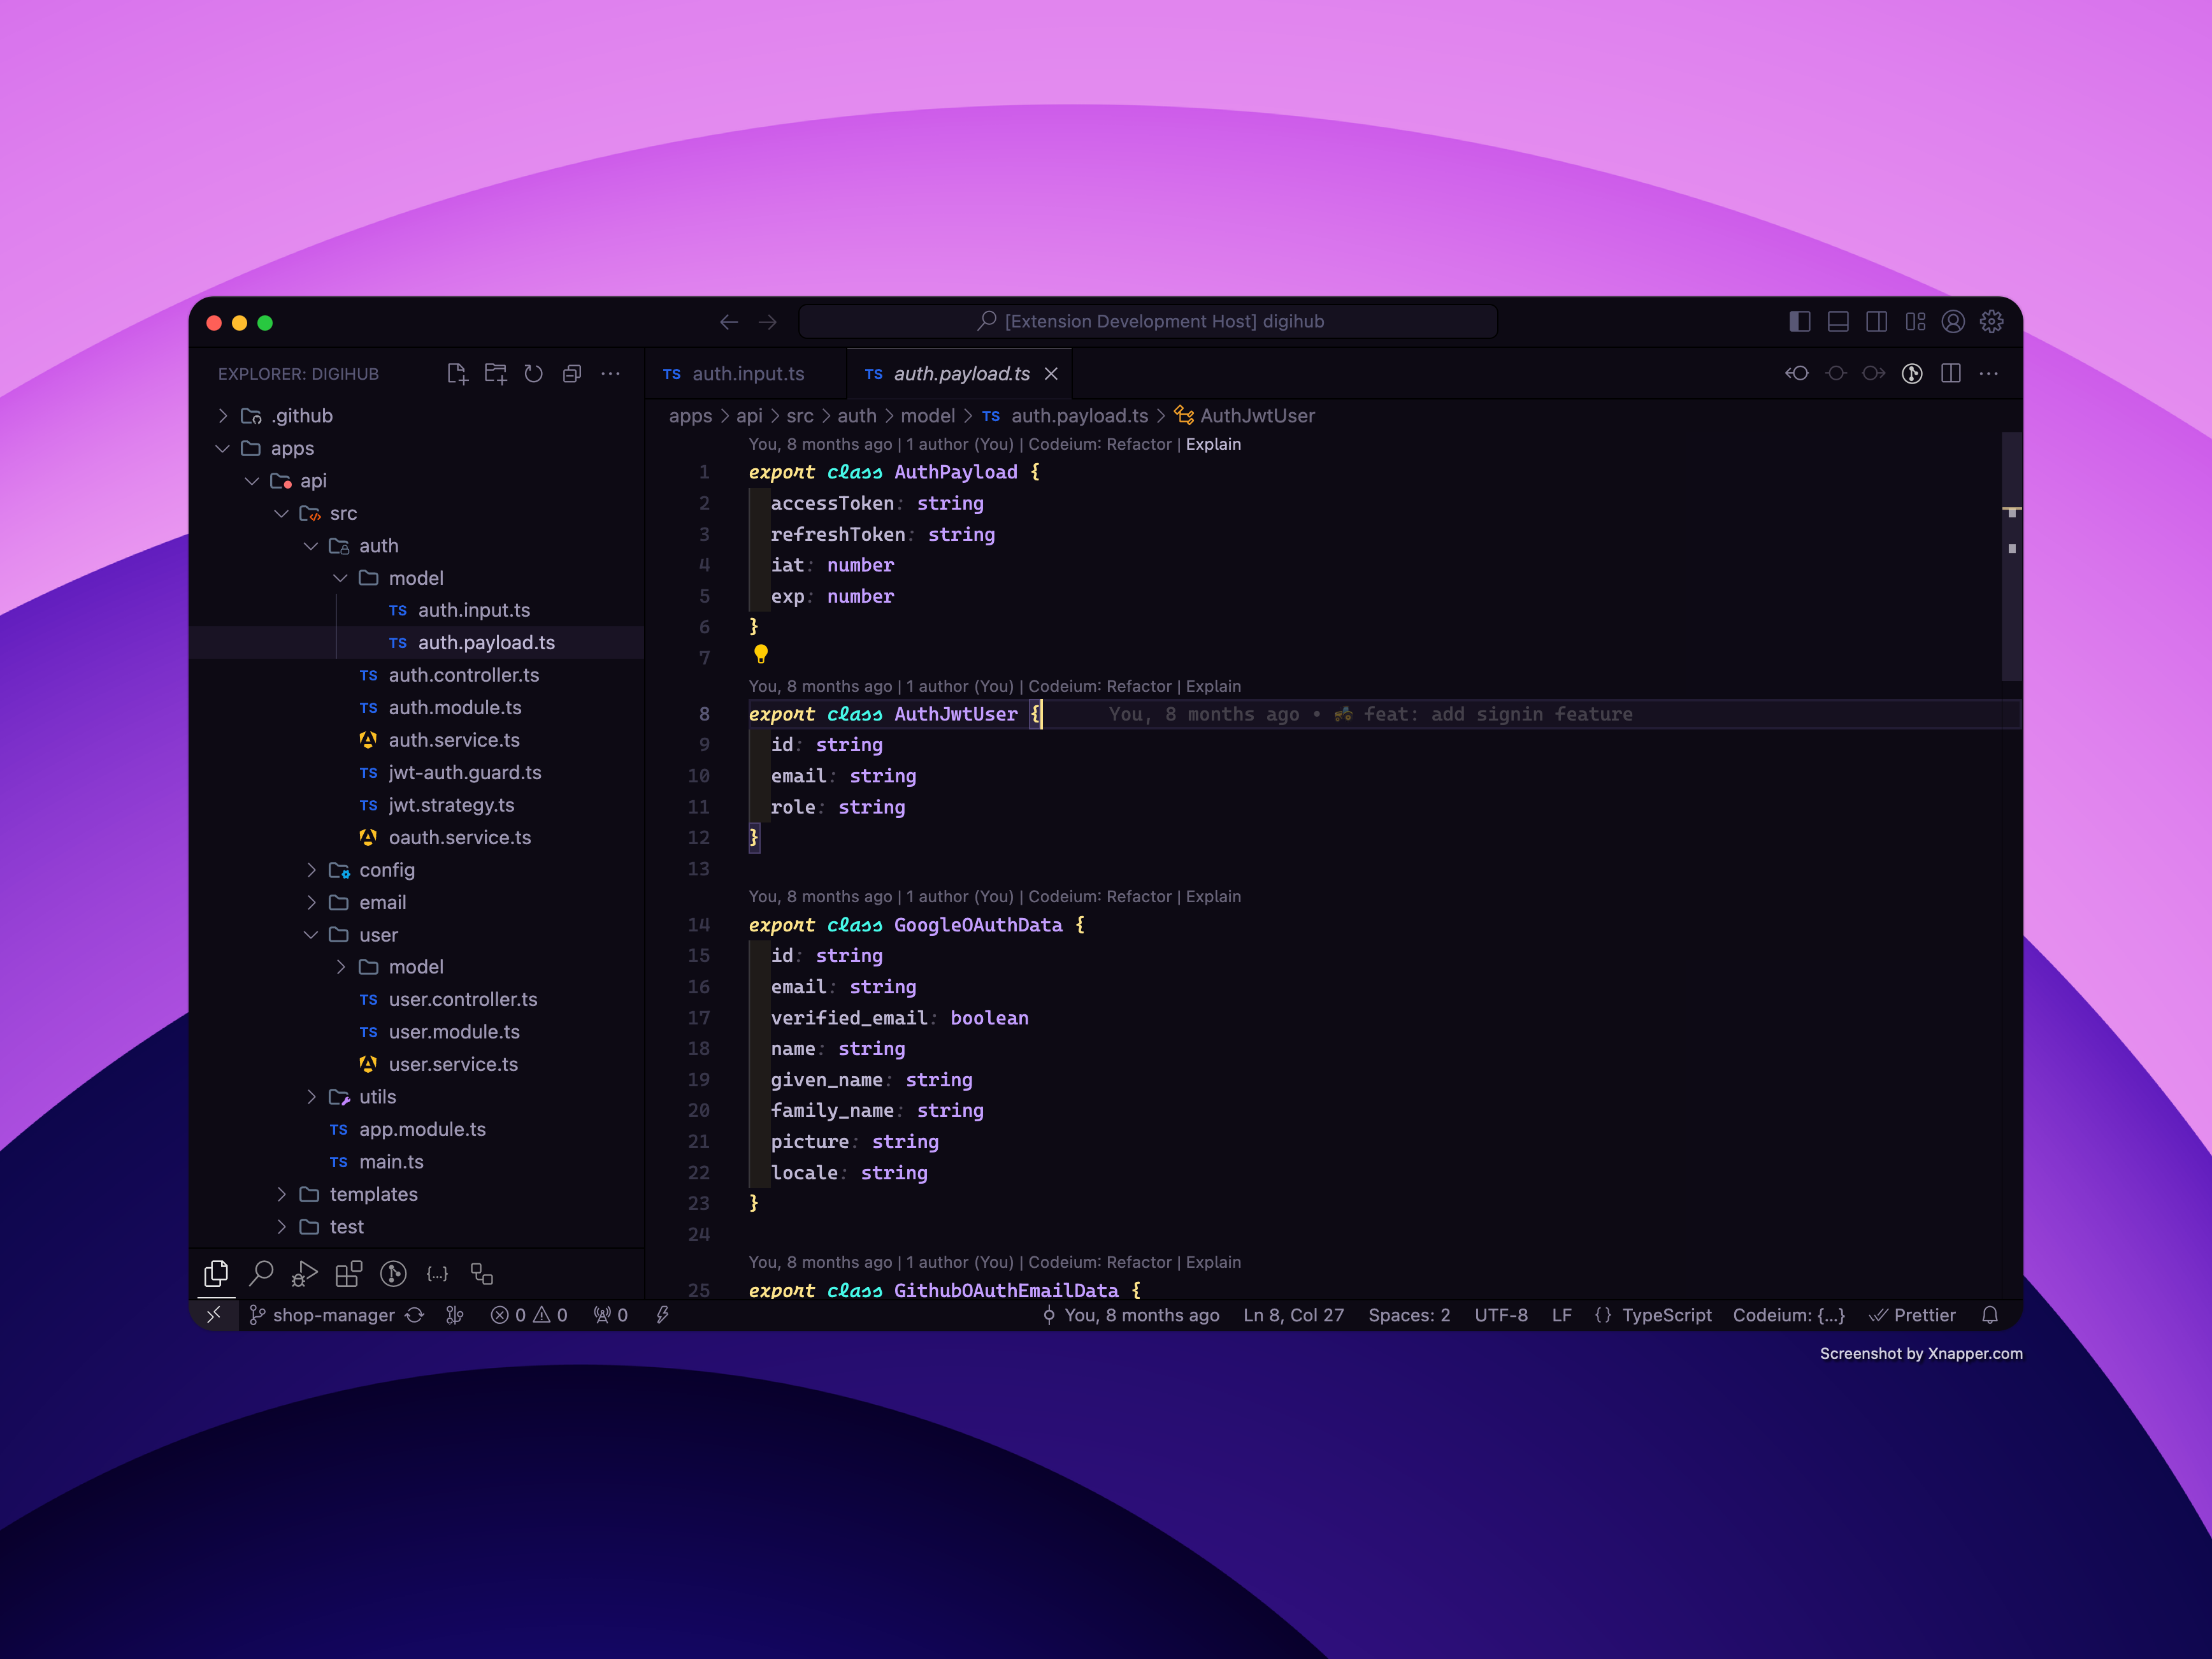Open the Search view icon
The image size is (2212, 1659).
coord(261,1273)
